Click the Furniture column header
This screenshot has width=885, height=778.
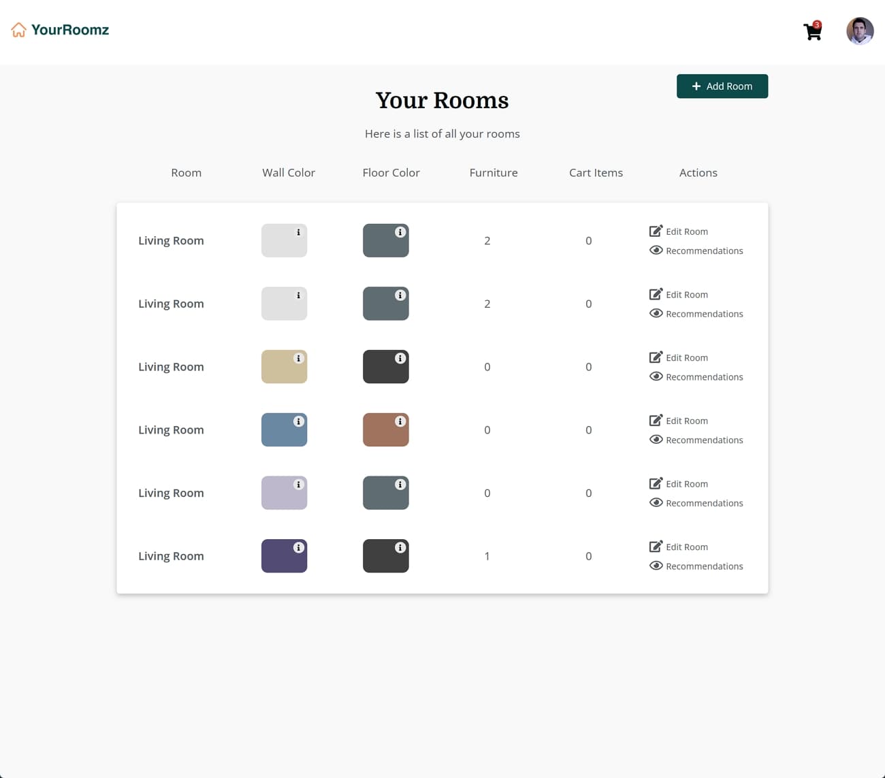[x=494, y=173]
